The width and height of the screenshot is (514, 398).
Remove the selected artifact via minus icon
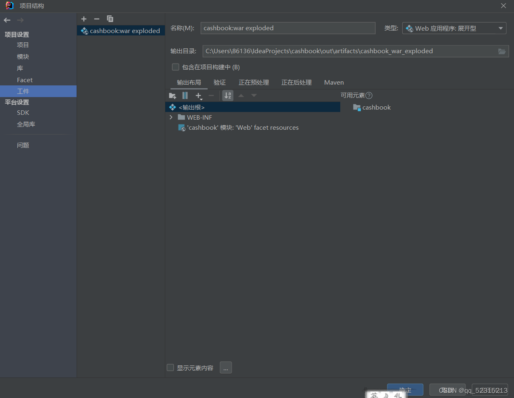click(x=96, y=19)
